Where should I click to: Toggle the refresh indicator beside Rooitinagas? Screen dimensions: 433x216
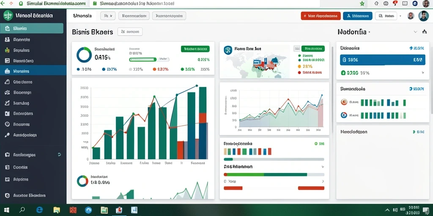59,155
